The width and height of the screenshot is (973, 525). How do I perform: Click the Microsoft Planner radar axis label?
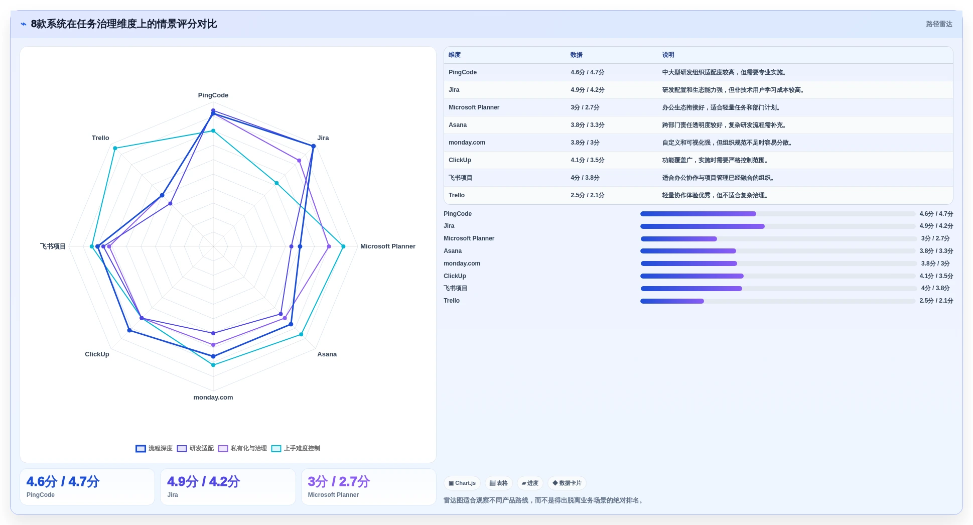[x=388, y=246]
